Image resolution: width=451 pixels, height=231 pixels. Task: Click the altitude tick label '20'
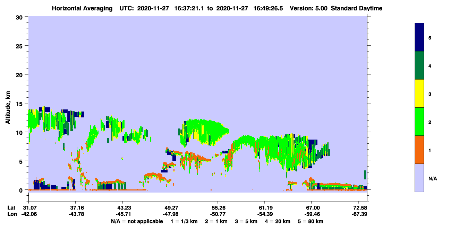tap(20, 74)
